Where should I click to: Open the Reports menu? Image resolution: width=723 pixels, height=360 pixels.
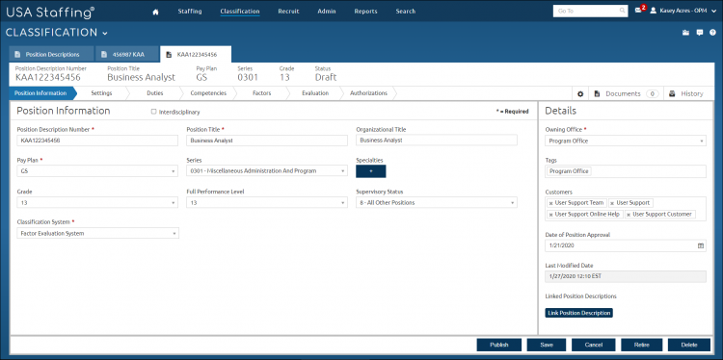coord(365,12)
